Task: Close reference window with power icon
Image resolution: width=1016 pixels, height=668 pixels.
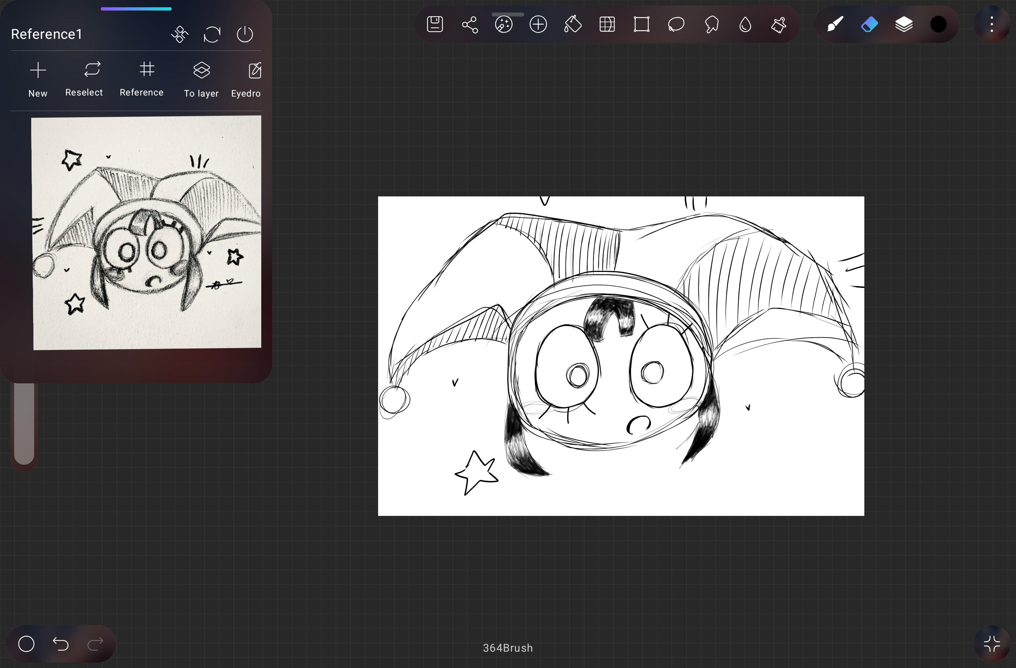Action: coord(245,34)
